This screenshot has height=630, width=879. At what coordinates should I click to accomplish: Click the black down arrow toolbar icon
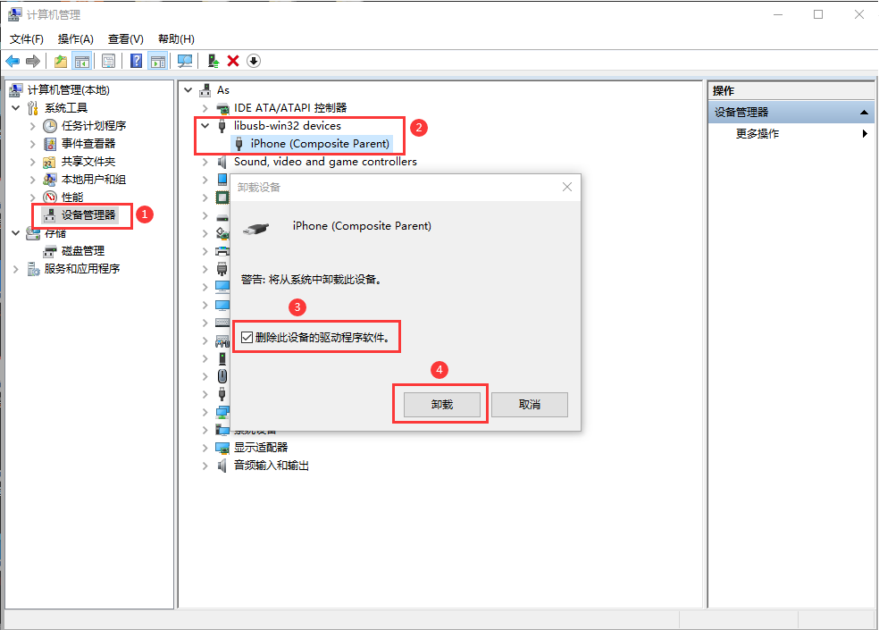click(x=254, y=61)
